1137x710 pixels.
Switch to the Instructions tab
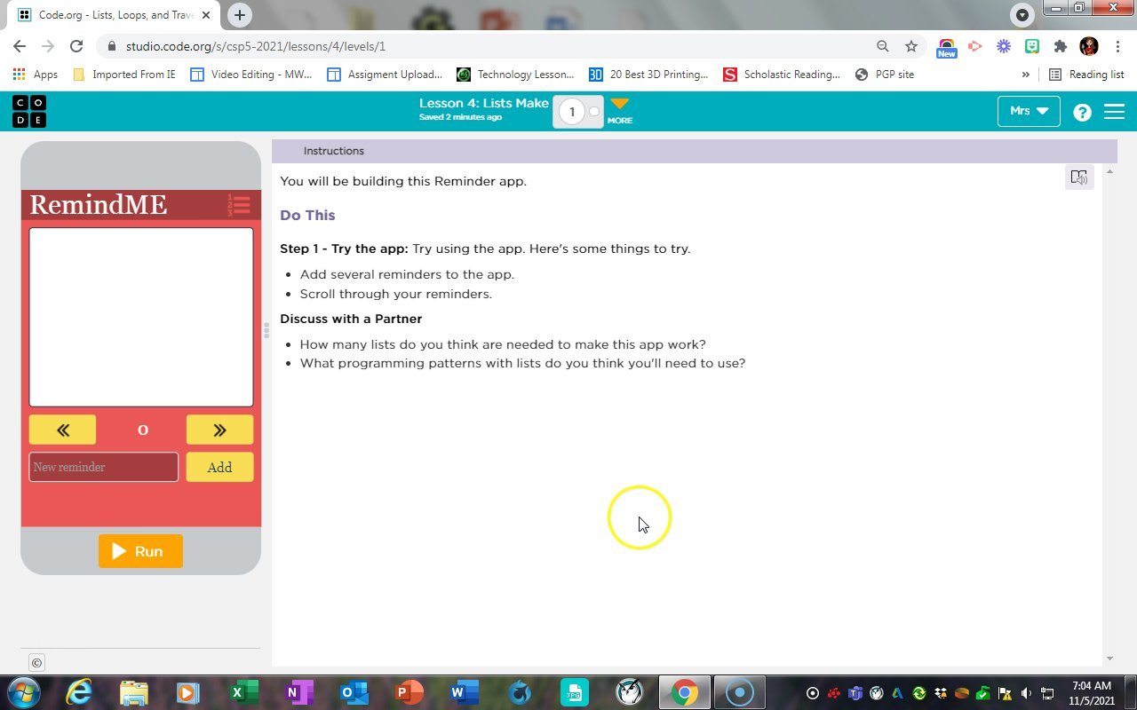click(333, 150)
